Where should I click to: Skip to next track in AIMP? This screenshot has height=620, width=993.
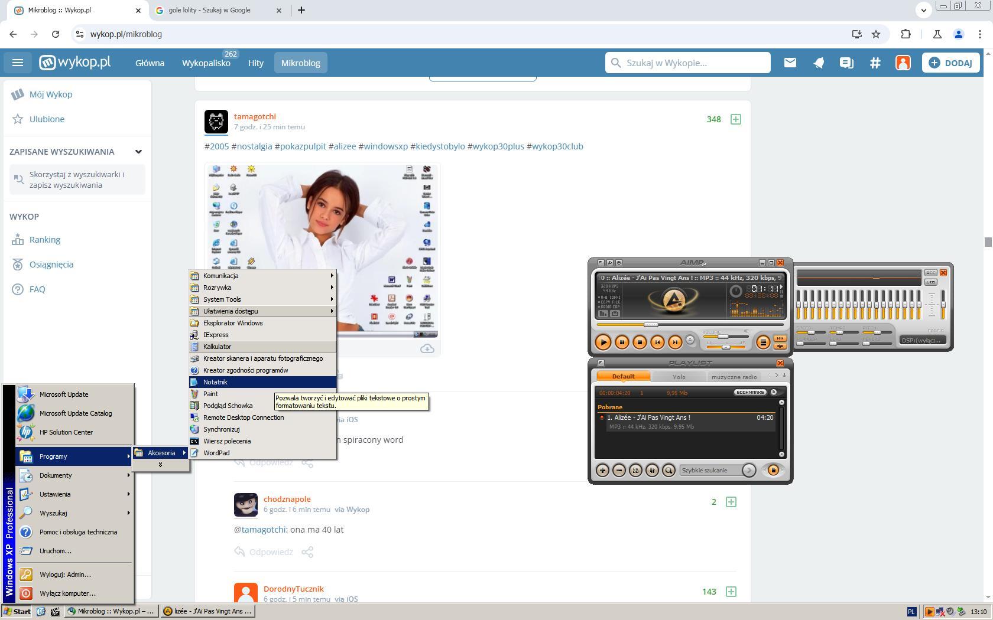click(674, 342)
